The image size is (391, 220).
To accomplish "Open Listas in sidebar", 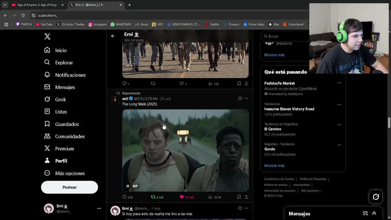I will [56, 112].
